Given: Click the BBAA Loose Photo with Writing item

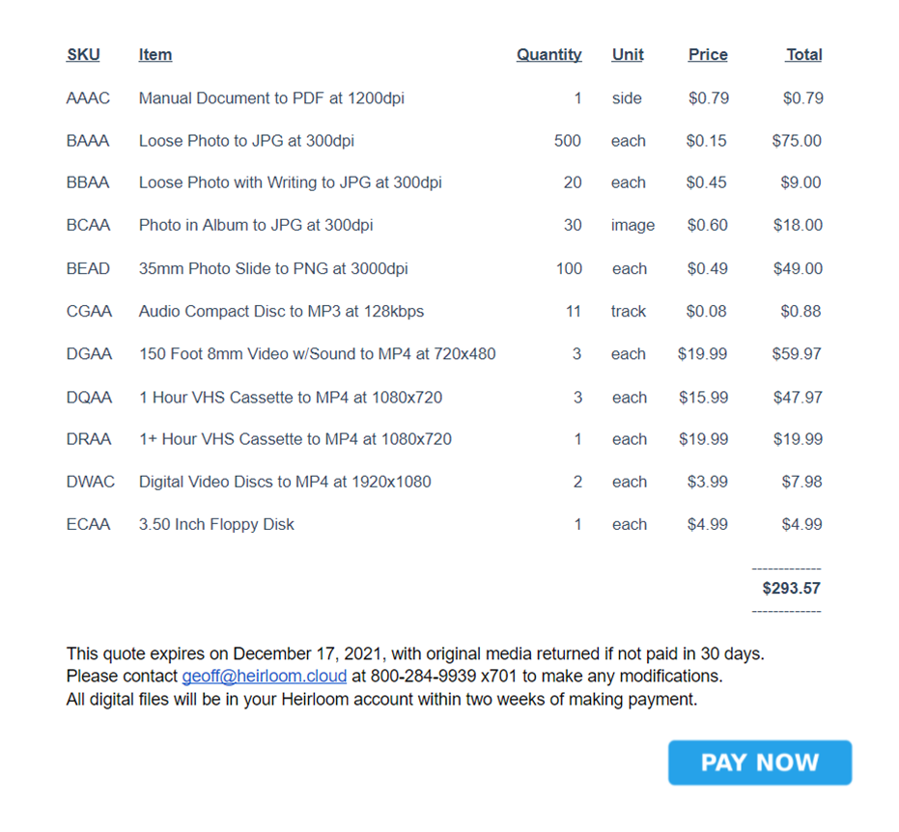Looking at the screenshot, I should 290,182.
